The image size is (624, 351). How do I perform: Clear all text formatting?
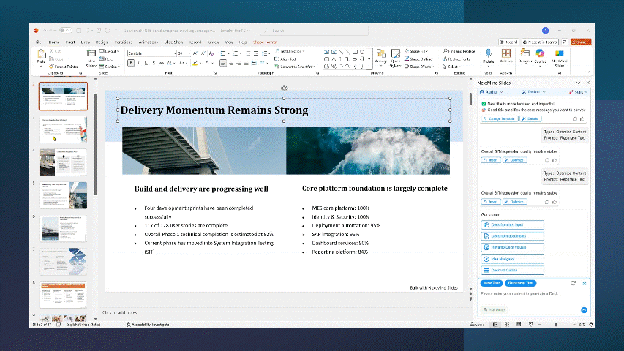[x=211, y=53]
